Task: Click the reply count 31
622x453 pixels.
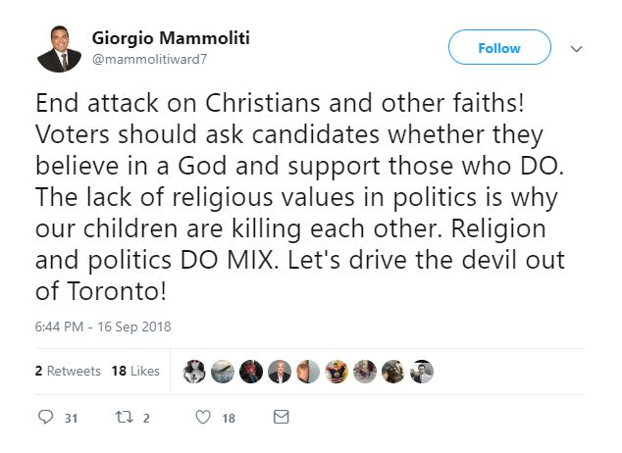Action: 71,418
